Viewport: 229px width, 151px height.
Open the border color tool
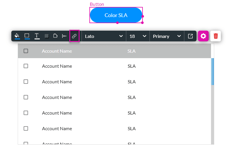pyautogui.click(x=27, y=36)
